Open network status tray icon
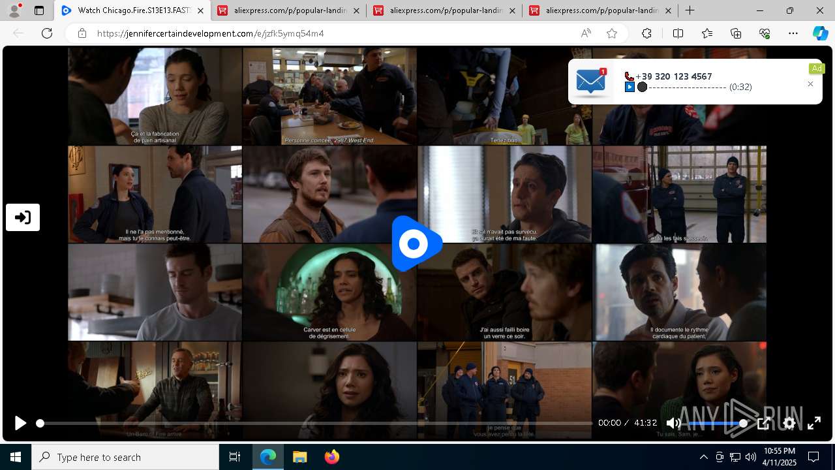The height and width of the screenshot is (470, 835). tap(735, 457)
